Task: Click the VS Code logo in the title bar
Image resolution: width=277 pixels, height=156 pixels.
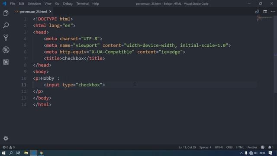Action: coord(4,3)
